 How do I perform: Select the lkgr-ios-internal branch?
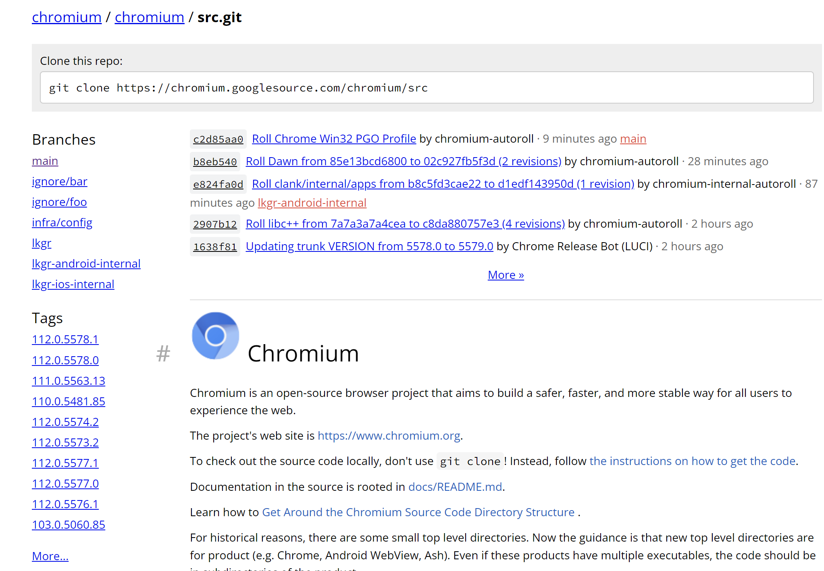73,284
